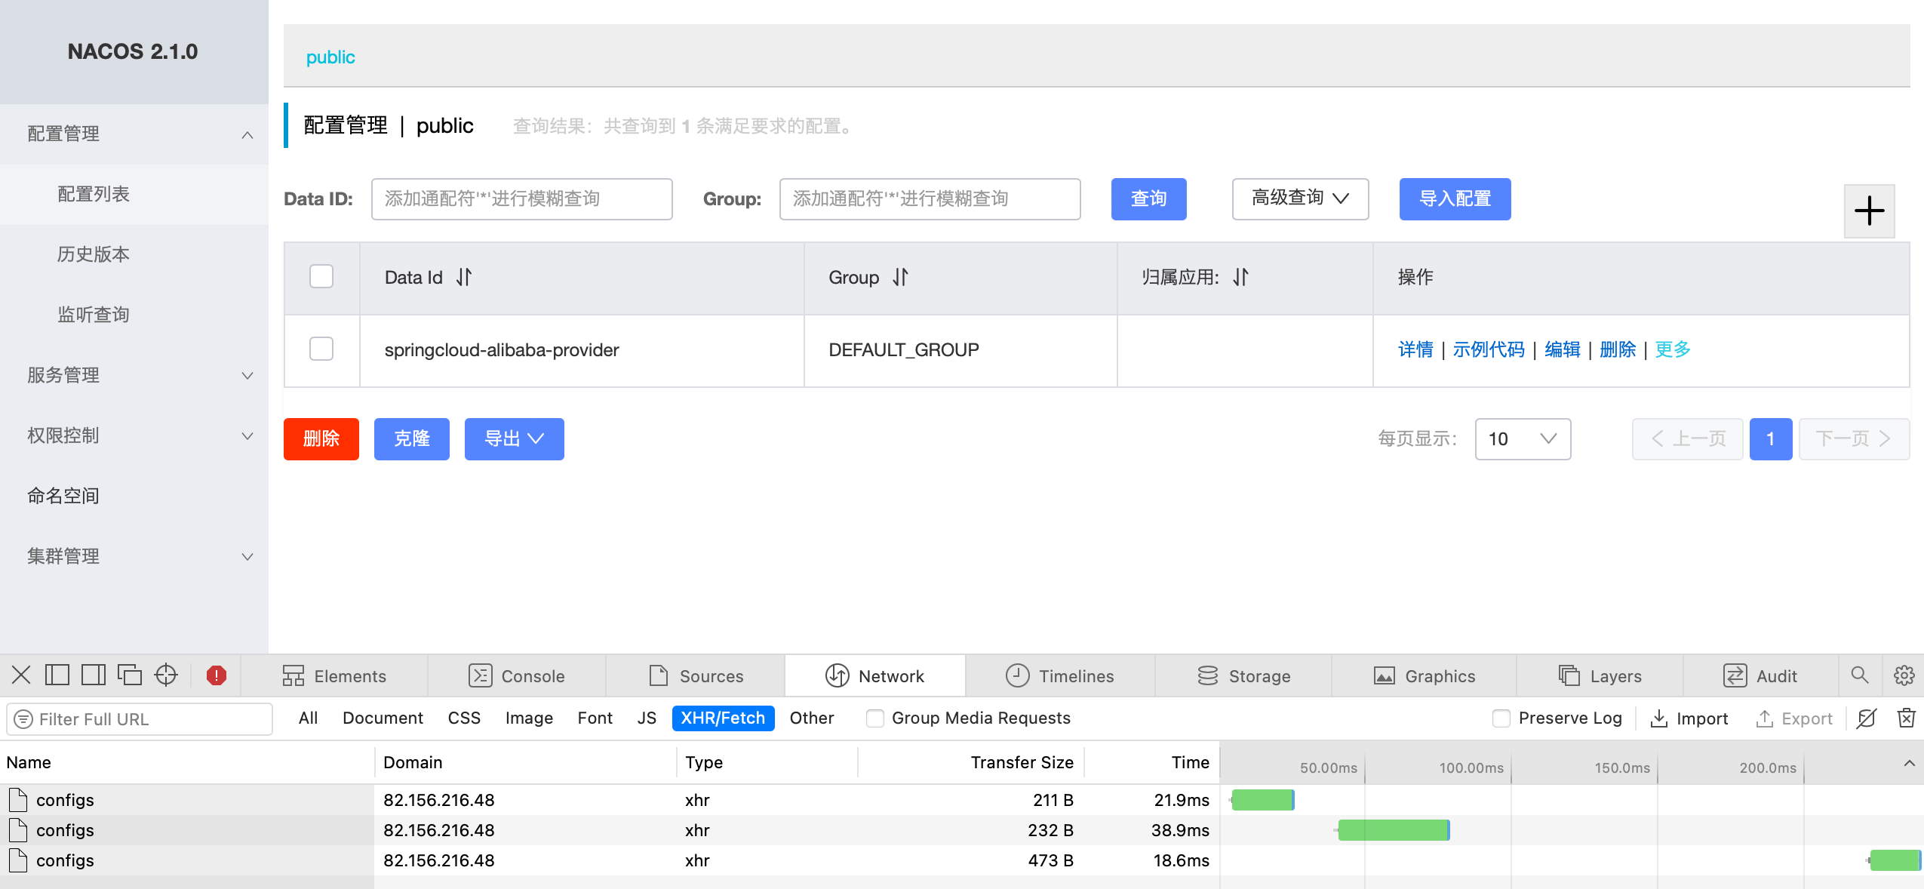Open the 高级查询 dropdown
Image resolution: width=1924 pixels, height=889 pixels.
(1300, 198)
